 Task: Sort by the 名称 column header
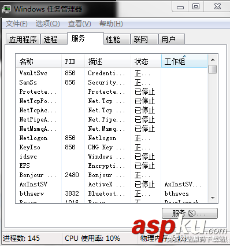point(39,61)
